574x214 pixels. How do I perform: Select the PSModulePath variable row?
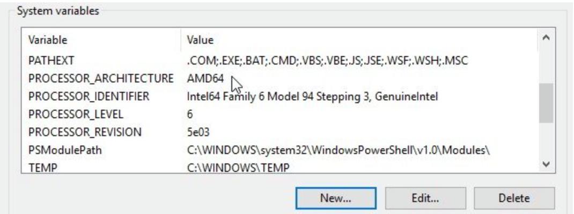click(x=280, y=150)
